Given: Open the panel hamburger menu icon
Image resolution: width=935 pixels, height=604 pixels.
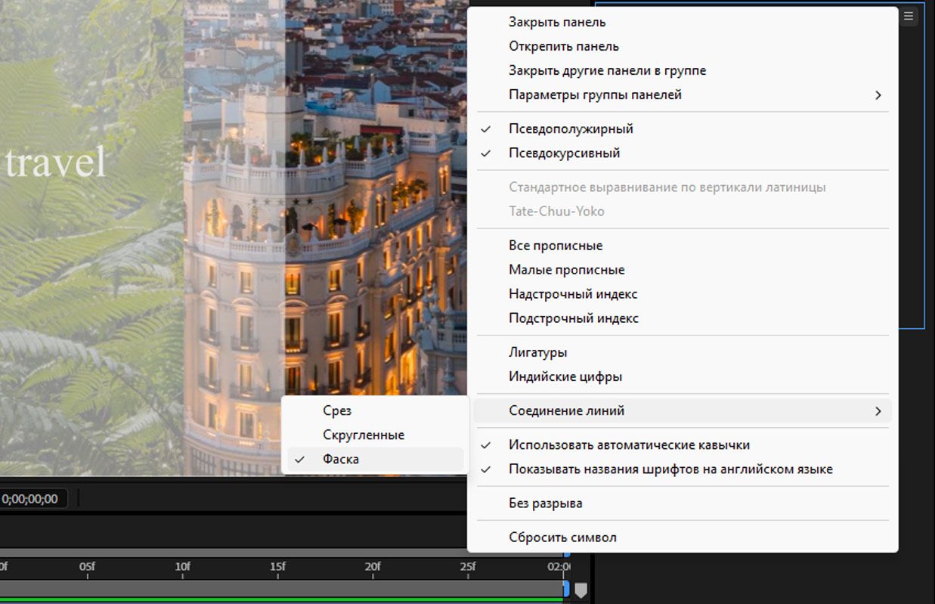Looking at the screenshot, I should tap(909, 16).
